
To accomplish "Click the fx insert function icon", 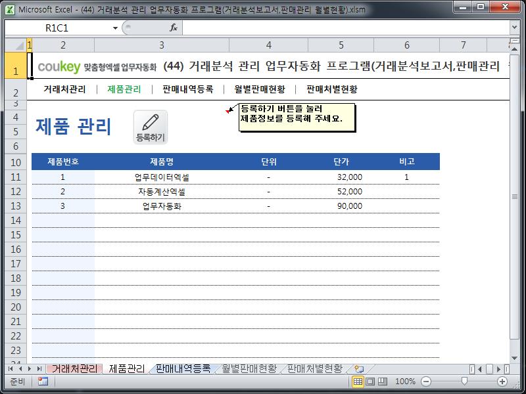I will 174,28.
